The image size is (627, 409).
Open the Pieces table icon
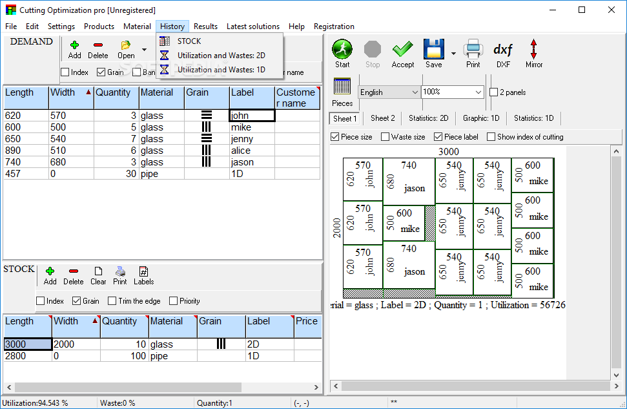coord(342,87)
